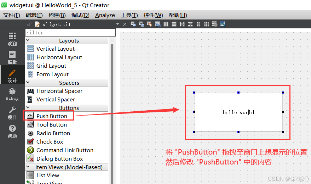
Task: Close the widget.ui document with X
Action: [125, 24]
